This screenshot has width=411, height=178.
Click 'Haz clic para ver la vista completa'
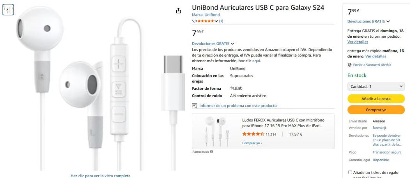tap(100, 176)
